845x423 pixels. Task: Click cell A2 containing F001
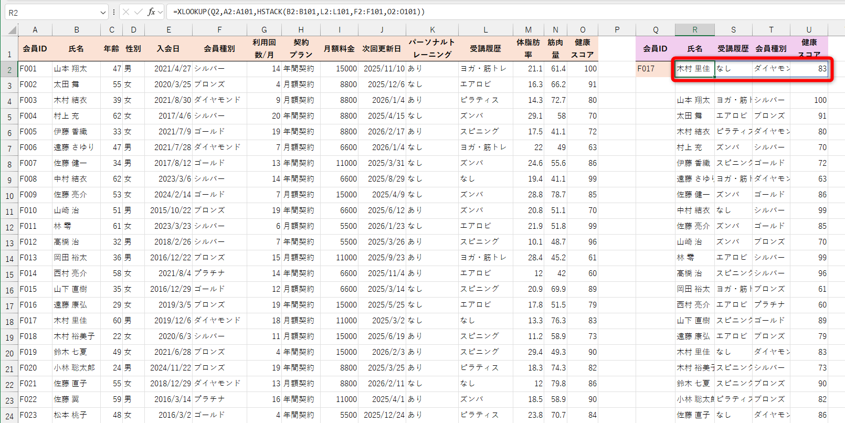pos(35,69)
